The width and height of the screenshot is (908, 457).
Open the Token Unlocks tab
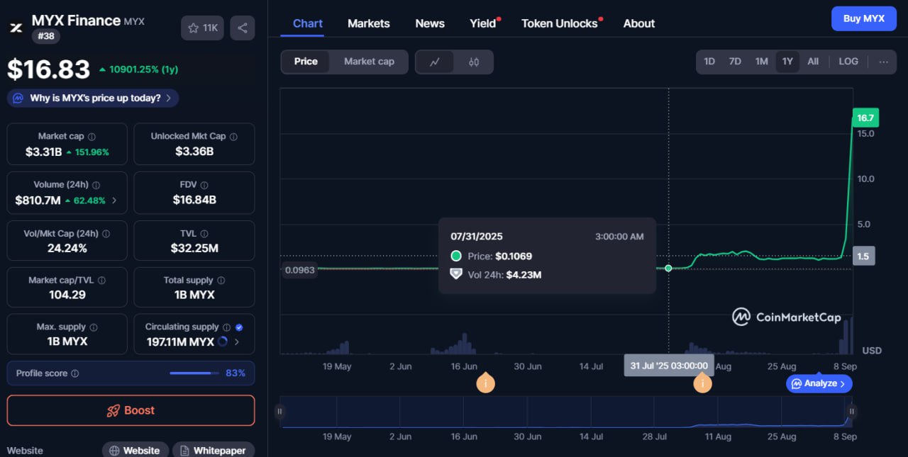pos(560,23)
